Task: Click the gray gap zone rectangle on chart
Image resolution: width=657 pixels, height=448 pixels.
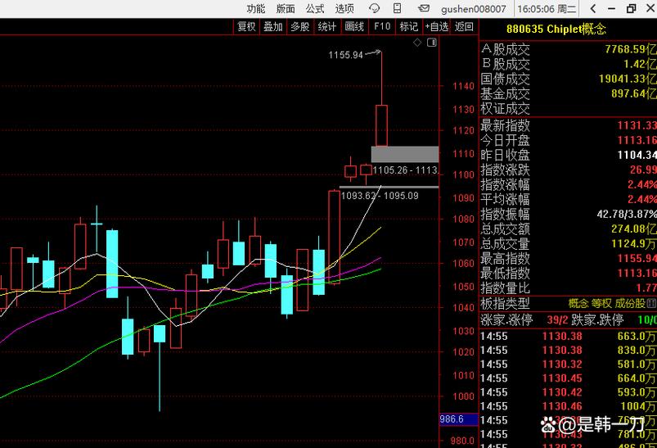Action: click(x=404, y=154)
